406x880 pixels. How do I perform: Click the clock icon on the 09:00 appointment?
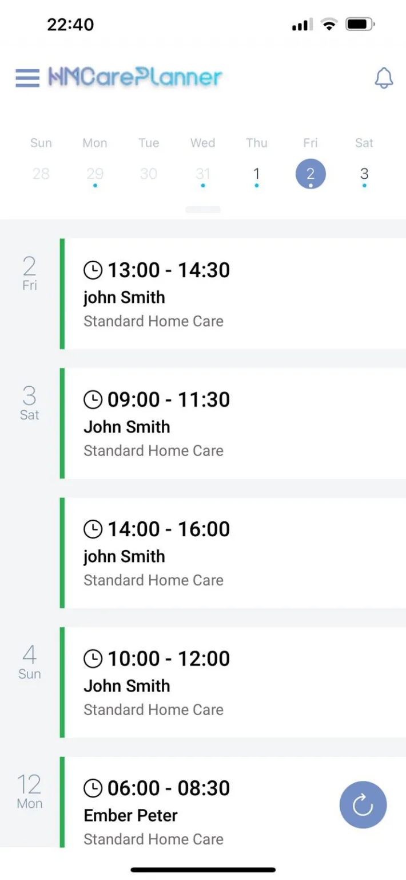93,399
